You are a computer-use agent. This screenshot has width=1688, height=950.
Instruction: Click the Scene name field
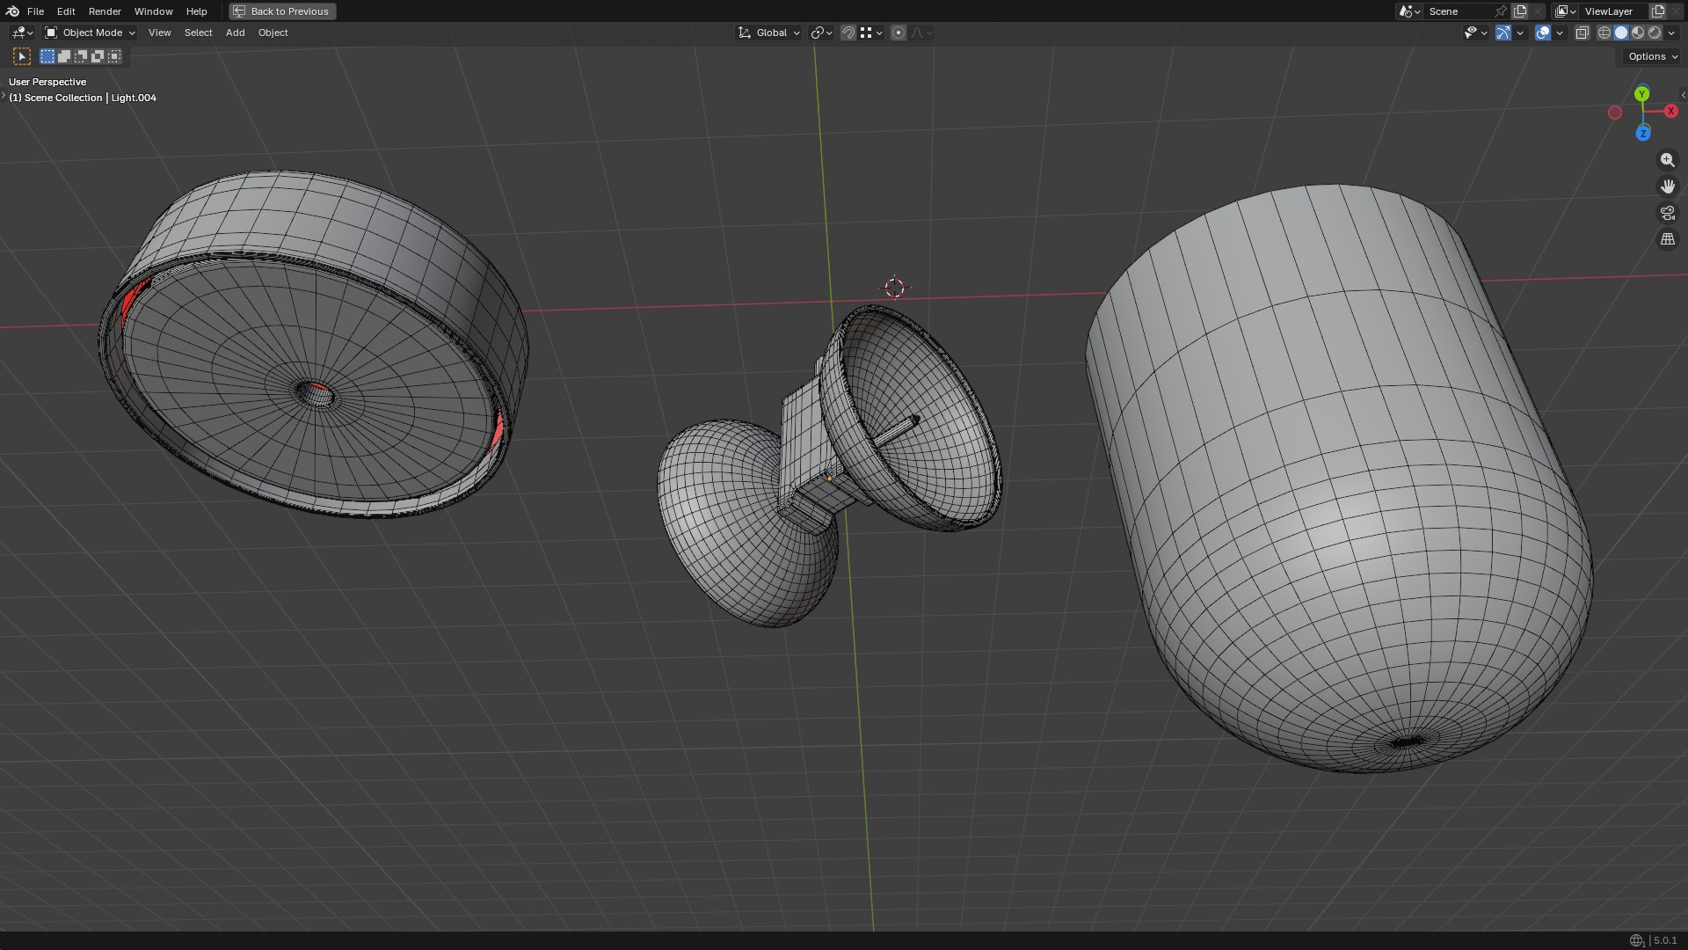coord(1459,11)
